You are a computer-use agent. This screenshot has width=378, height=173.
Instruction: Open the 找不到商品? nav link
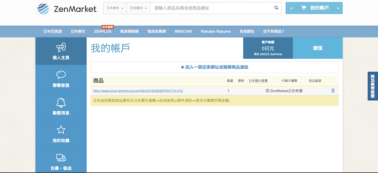pyautogui.click(x=274, y=31)
